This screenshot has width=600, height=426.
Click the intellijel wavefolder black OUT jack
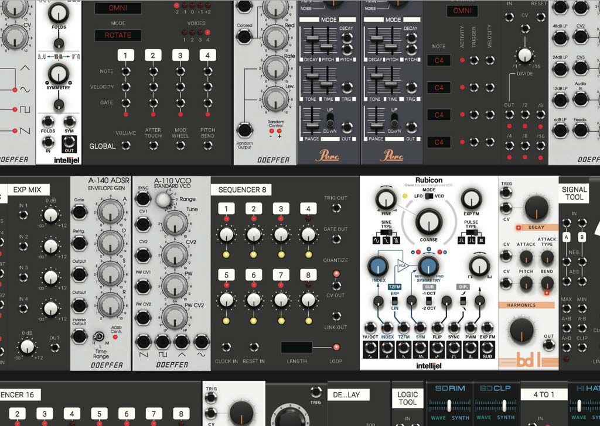(x=69, y=142)
